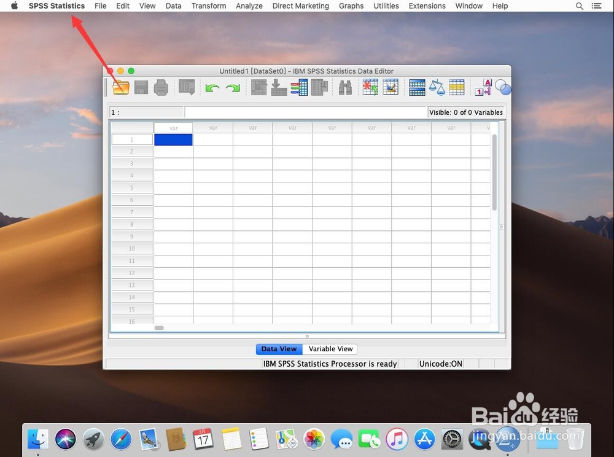Viewport: 614px width, 457px height.
Task: Open the Direct Marketing menu
Action: (x=300, y=6)
